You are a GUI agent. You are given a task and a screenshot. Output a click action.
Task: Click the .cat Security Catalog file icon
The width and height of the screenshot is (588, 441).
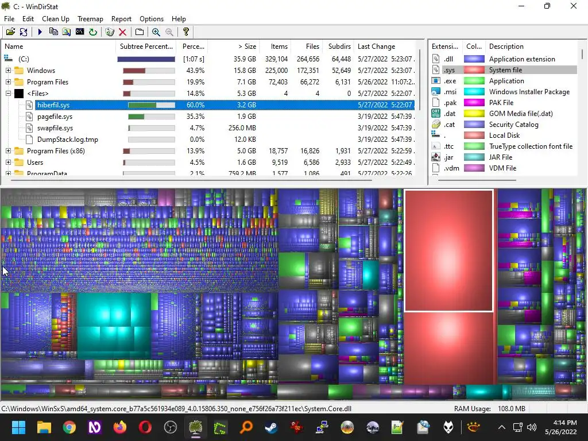(436, 124)
